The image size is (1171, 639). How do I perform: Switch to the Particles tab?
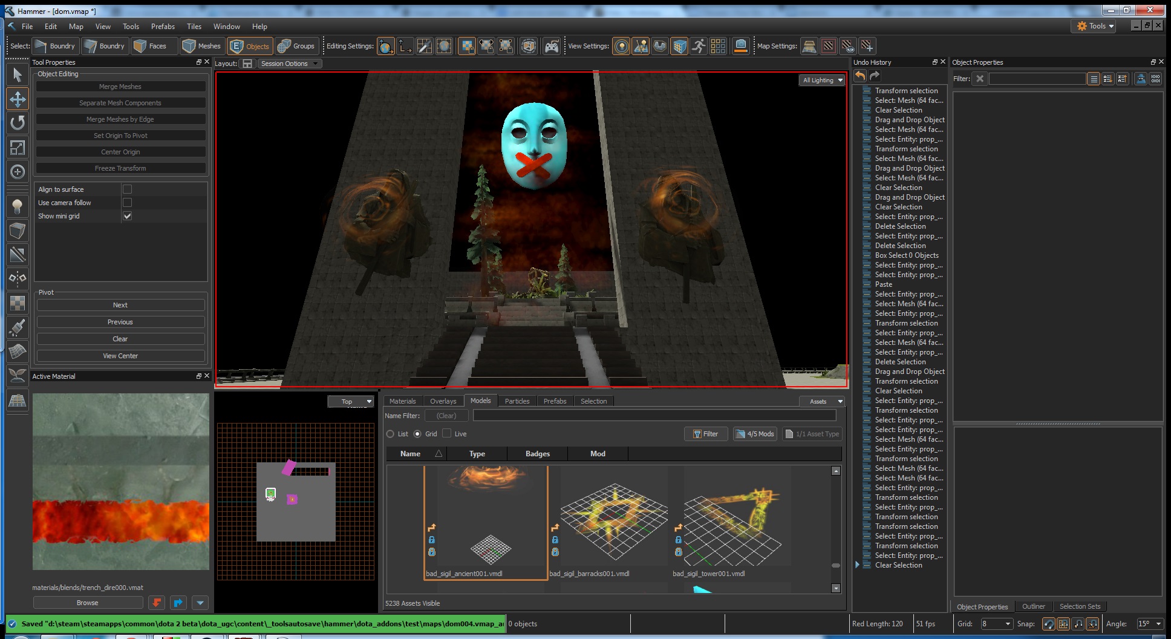coord(517,401)
